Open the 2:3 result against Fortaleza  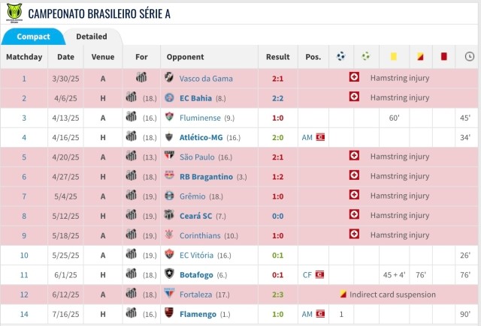pos(277,293)
